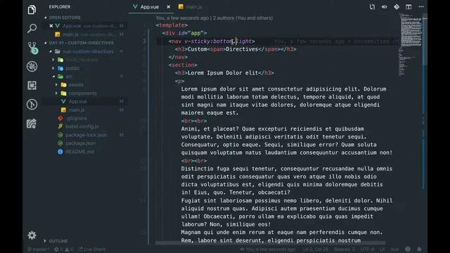
Task: Switch to the main.js tab
Action: point(190,7)
